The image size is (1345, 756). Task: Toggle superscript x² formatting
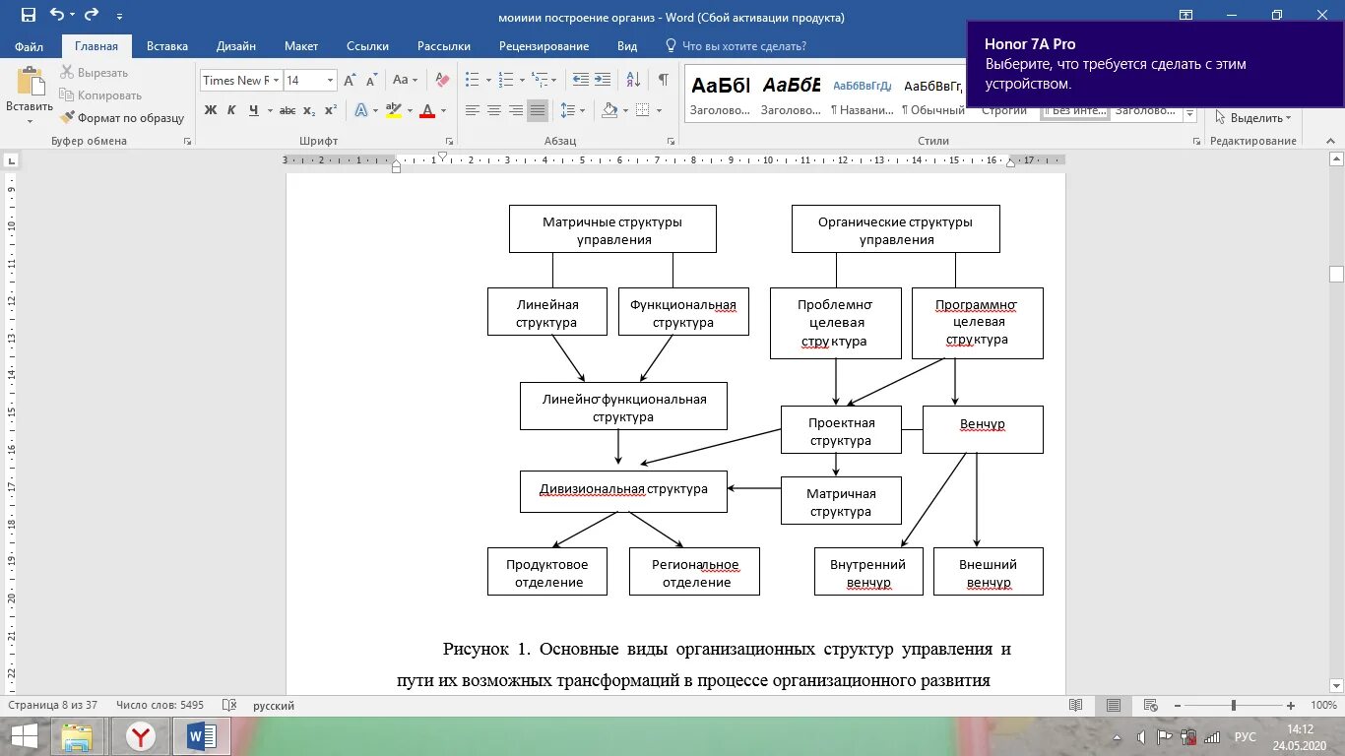click(x=330, y=110)
